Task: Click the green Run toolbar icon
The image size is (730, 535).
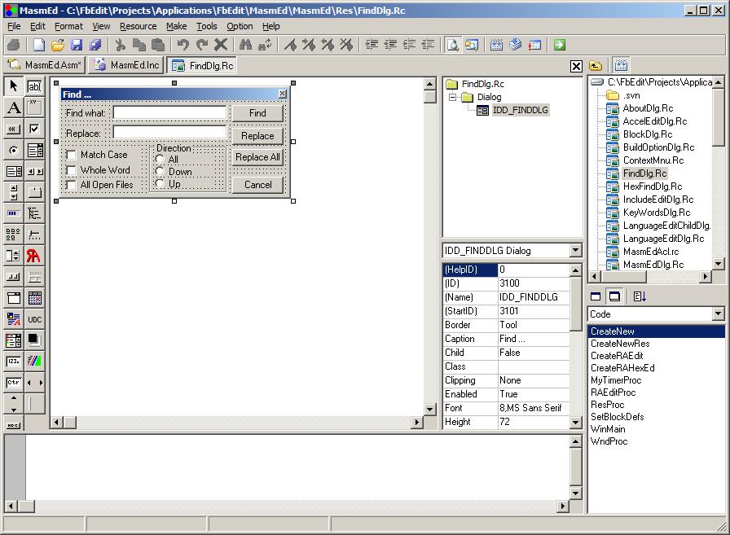Action: 560,45
